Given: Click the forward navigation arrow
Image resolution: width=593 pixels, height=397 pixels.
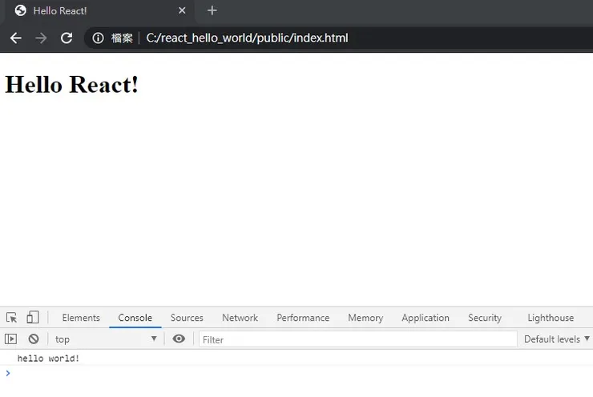Looking at the screenshot, I should 41,38.
